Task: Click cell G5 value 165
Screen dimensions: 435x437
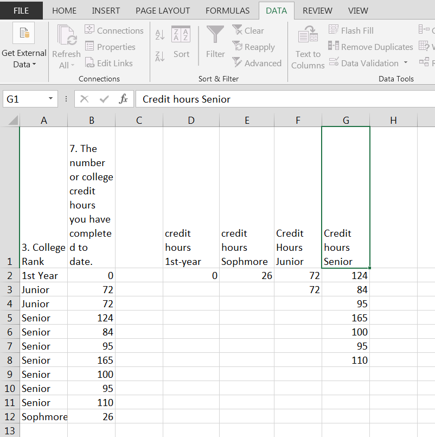Action: (x=346, y=318)
